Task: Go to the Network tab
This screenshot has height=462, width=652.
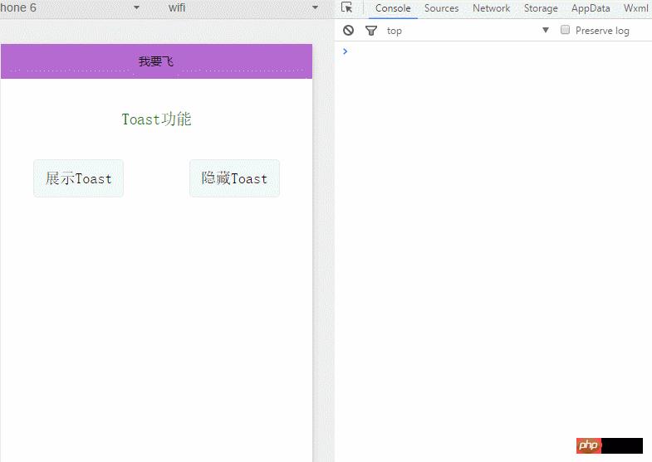Action: click(x=491, y=8)
